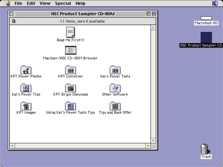Click the window collapse (windowshade) box

tap(154, 14)
